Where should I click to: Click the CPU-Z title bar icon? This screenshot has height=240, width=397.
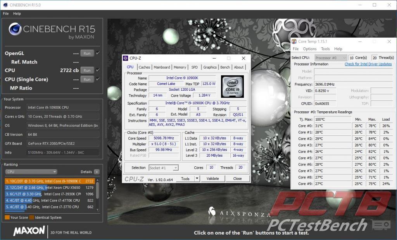pyautogui.click(x=126, y=58)
